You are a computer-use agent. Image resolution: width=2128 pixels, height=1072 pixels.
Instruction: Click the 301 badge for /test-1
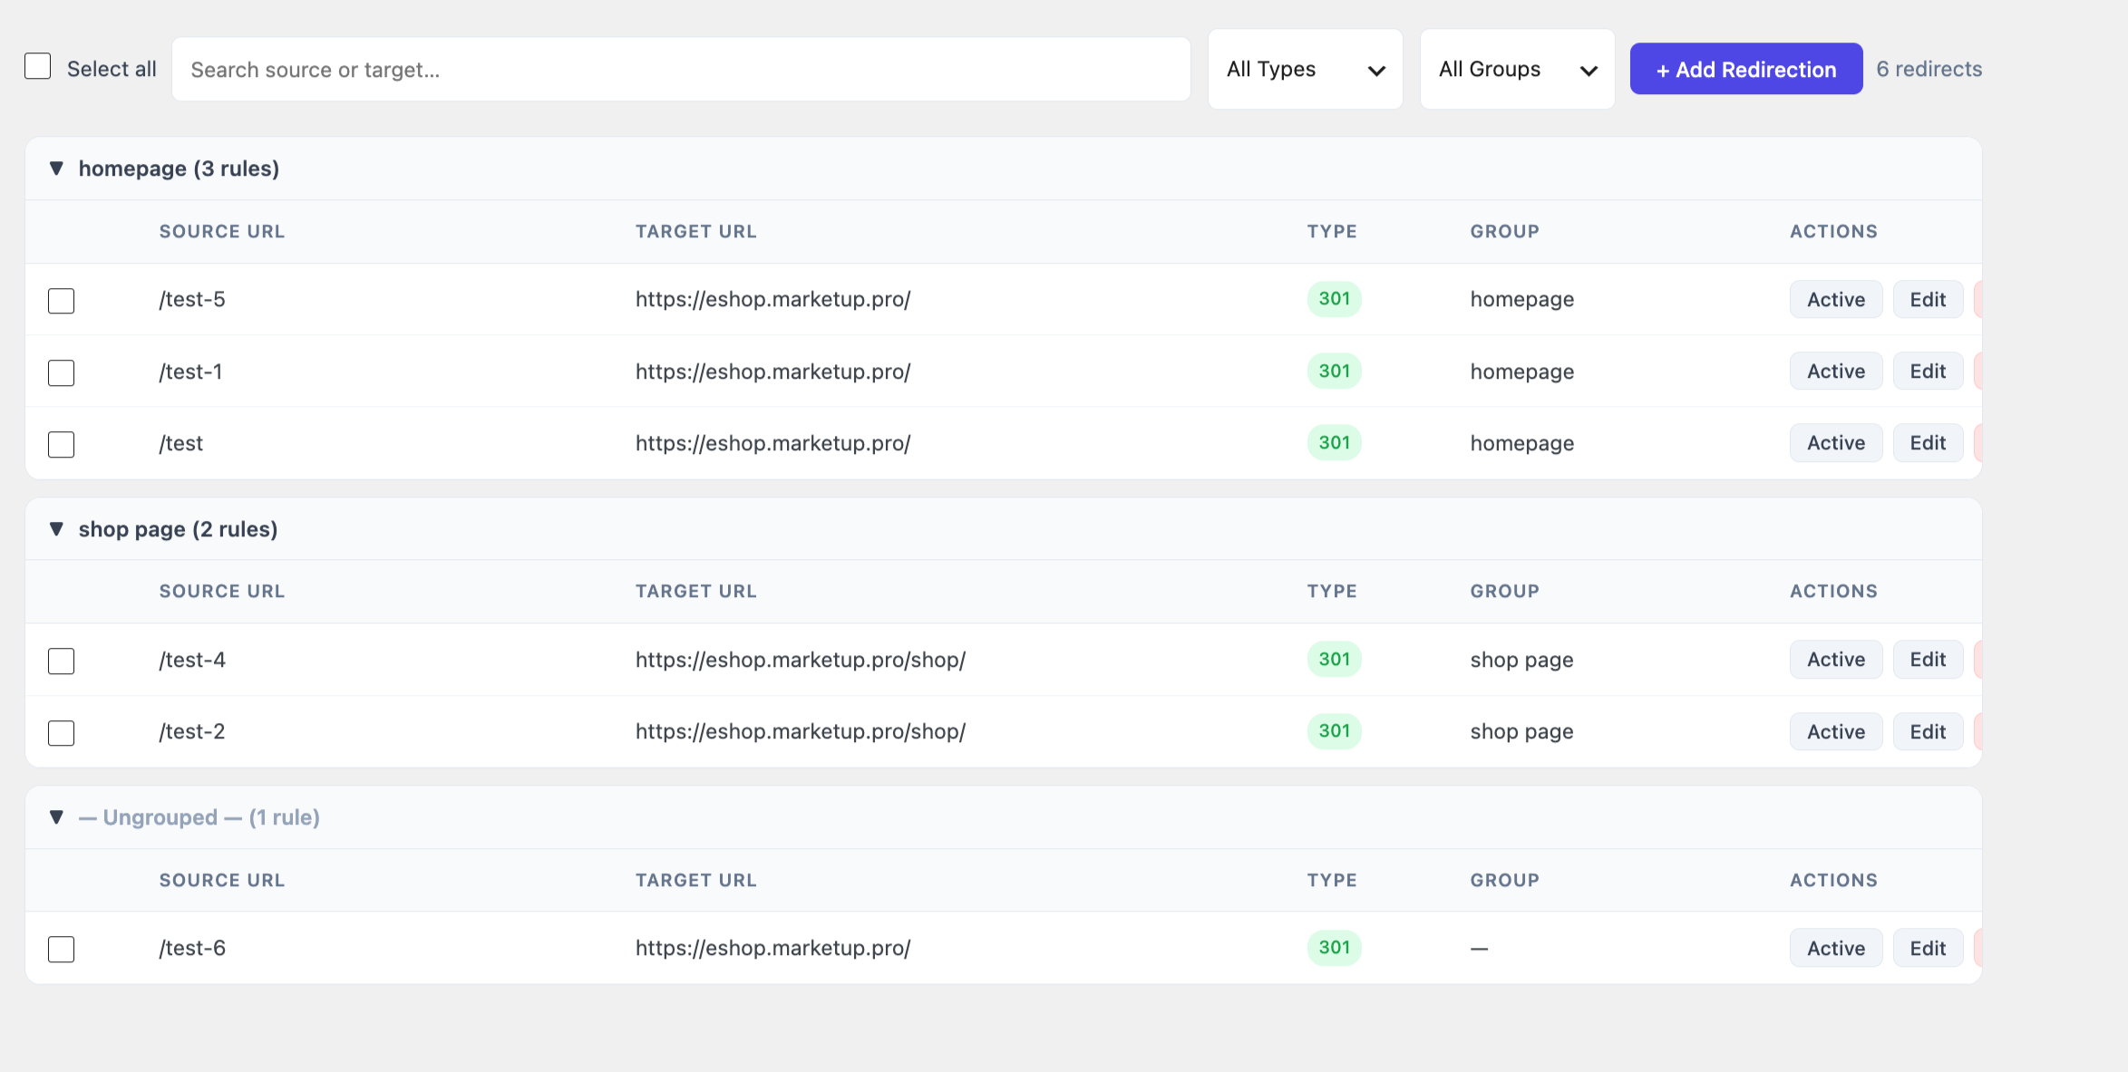[1334, 371]
